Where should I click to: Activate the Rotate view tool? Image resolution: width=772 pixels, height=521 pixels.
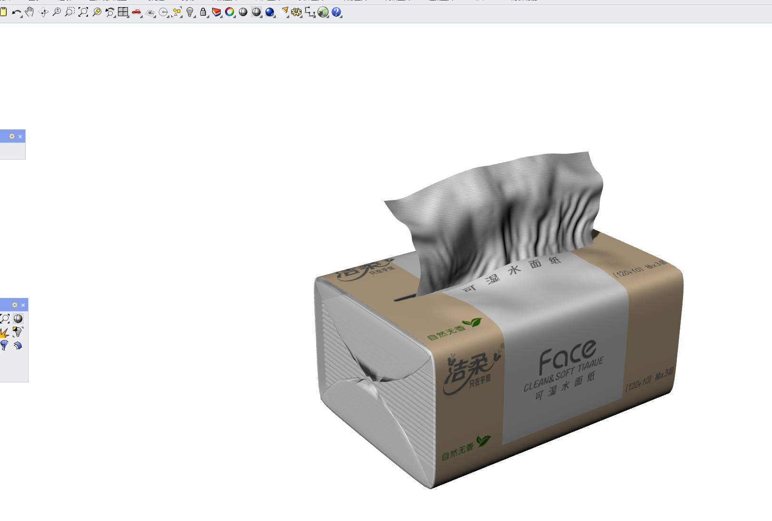click(x=43, y=12)
